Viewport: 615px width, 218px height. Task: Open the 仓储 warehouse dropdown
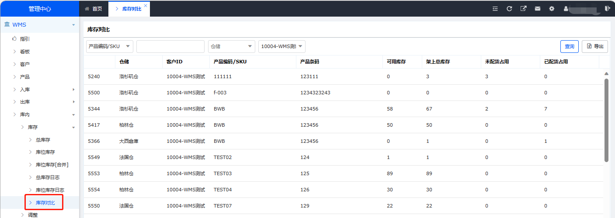click(x=232, y=46)
